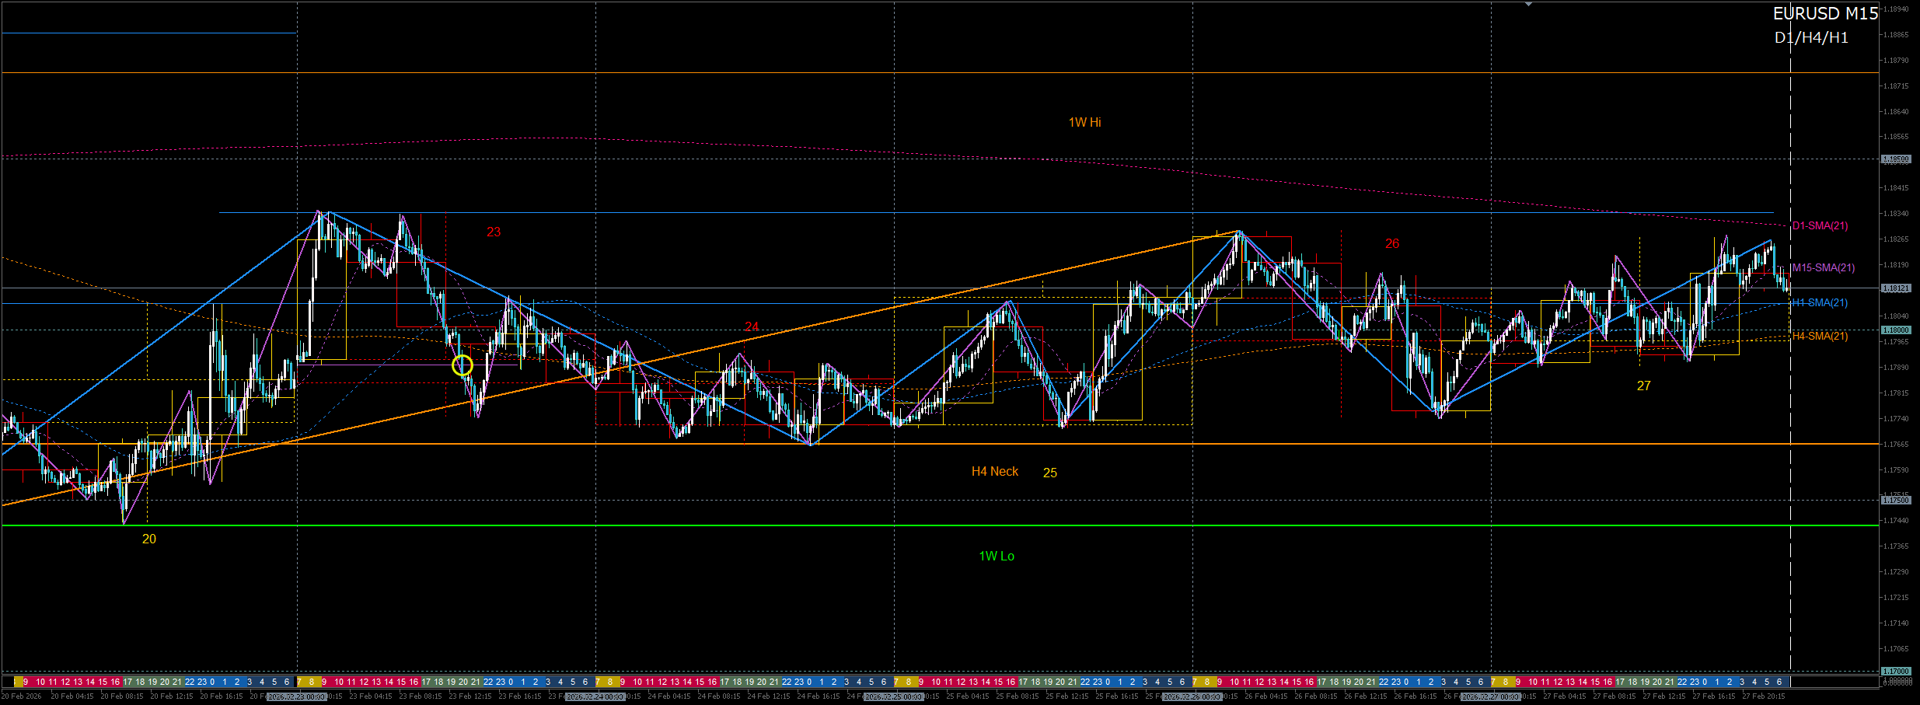Click the EURUSD M15 chart title
This screenshot has height=705, width=1920.
(1824, 14)
